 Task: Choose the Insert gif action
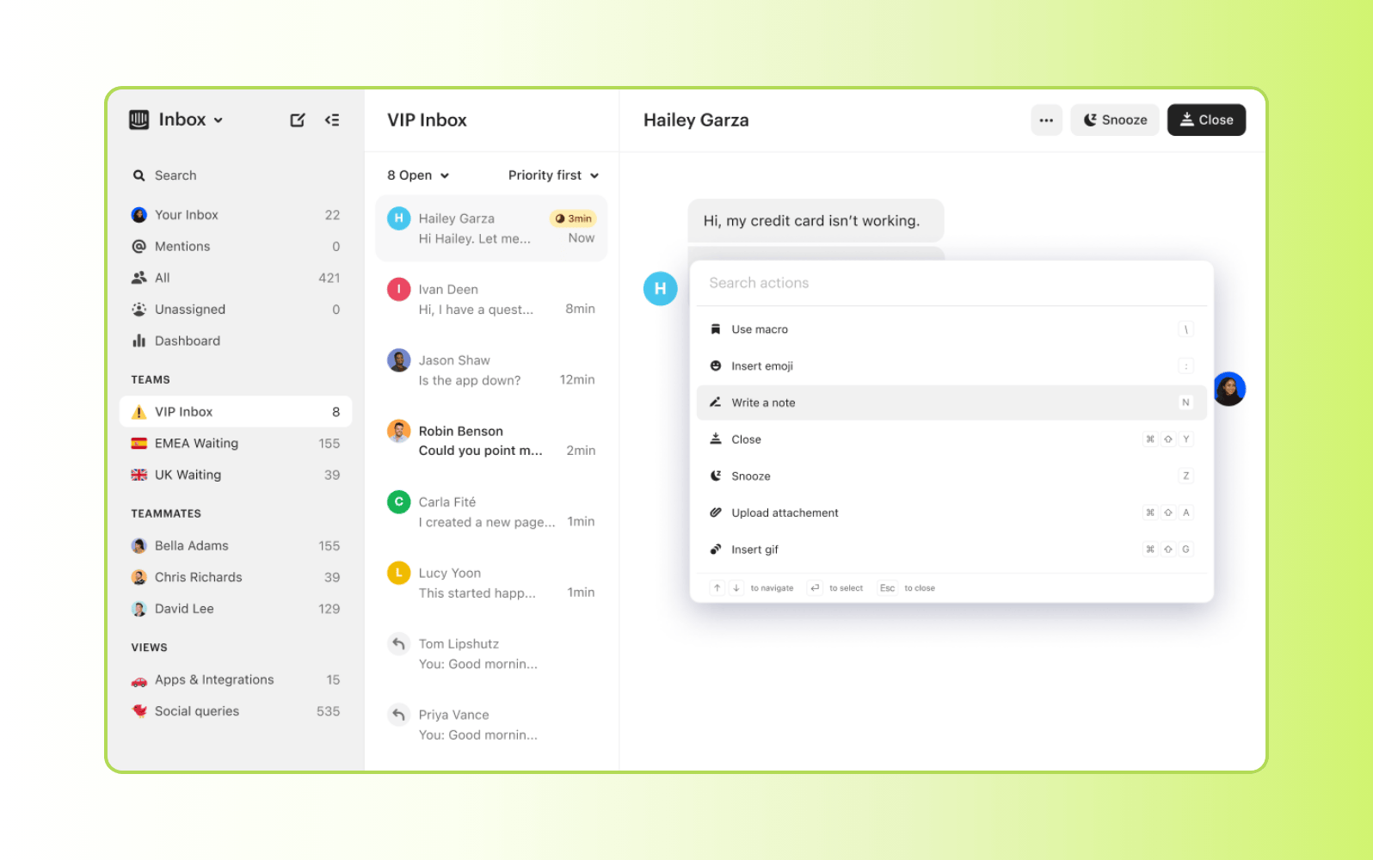pyautogui.click(x=951, y=550)
